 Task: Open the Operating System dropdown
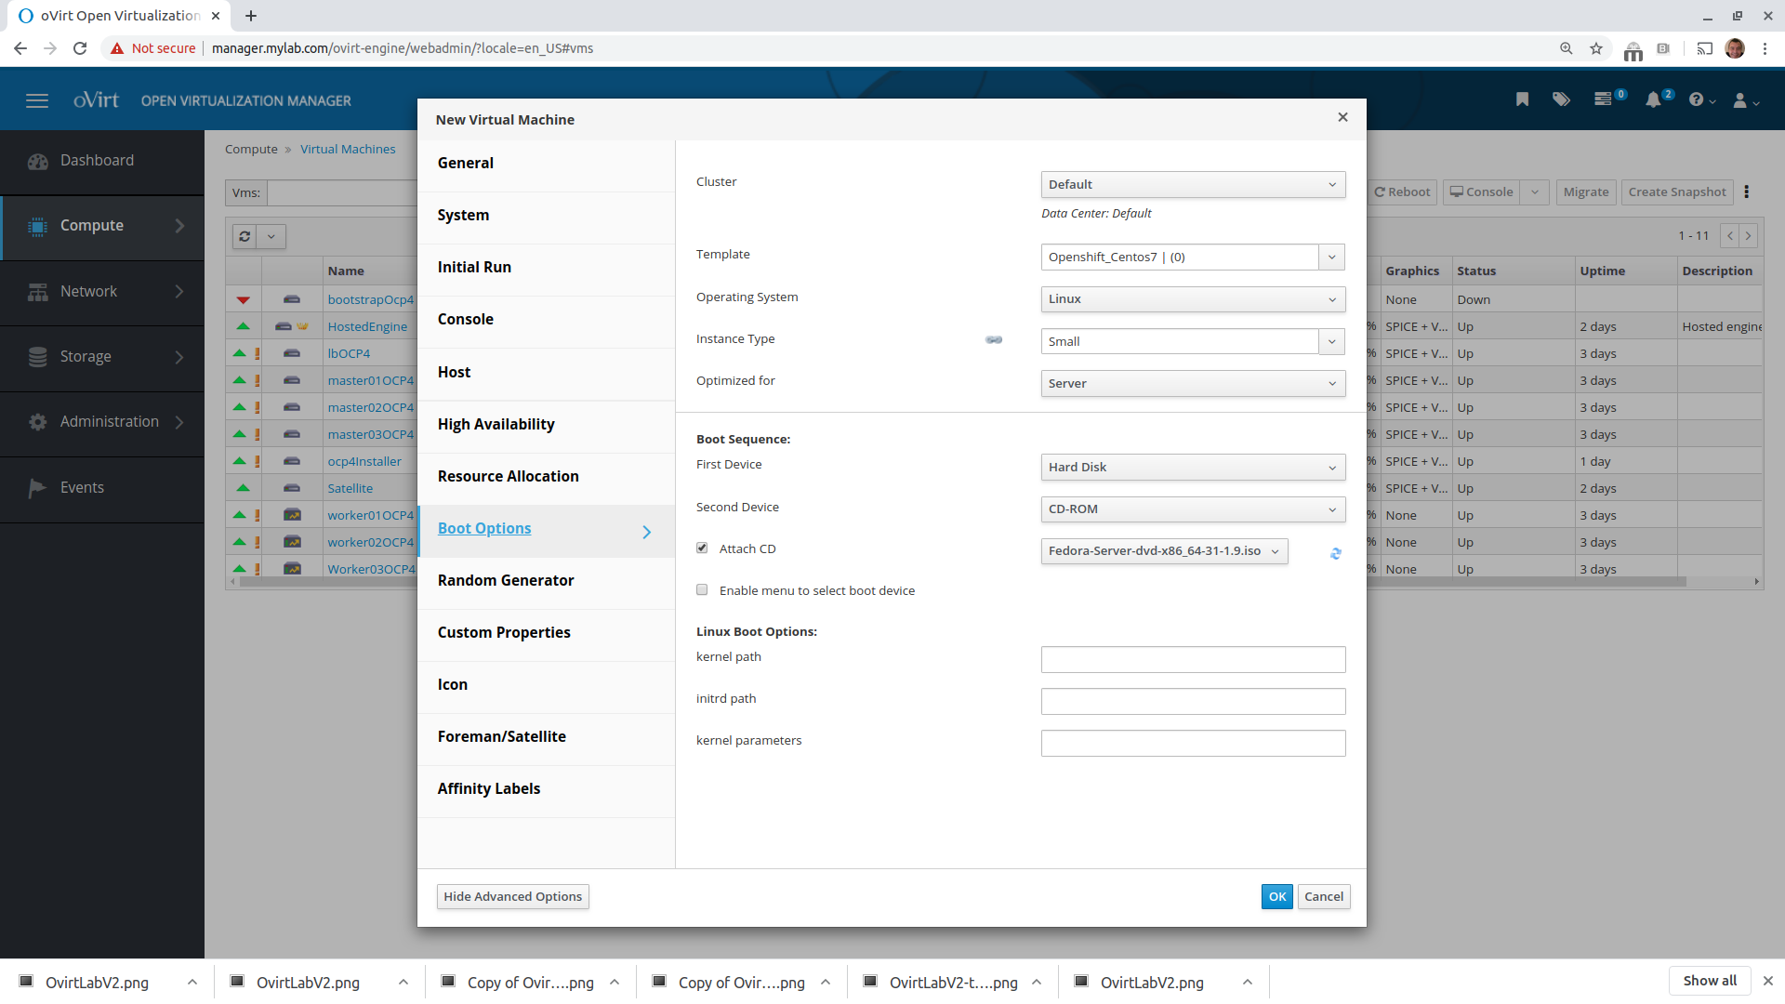click(1193, 299)
